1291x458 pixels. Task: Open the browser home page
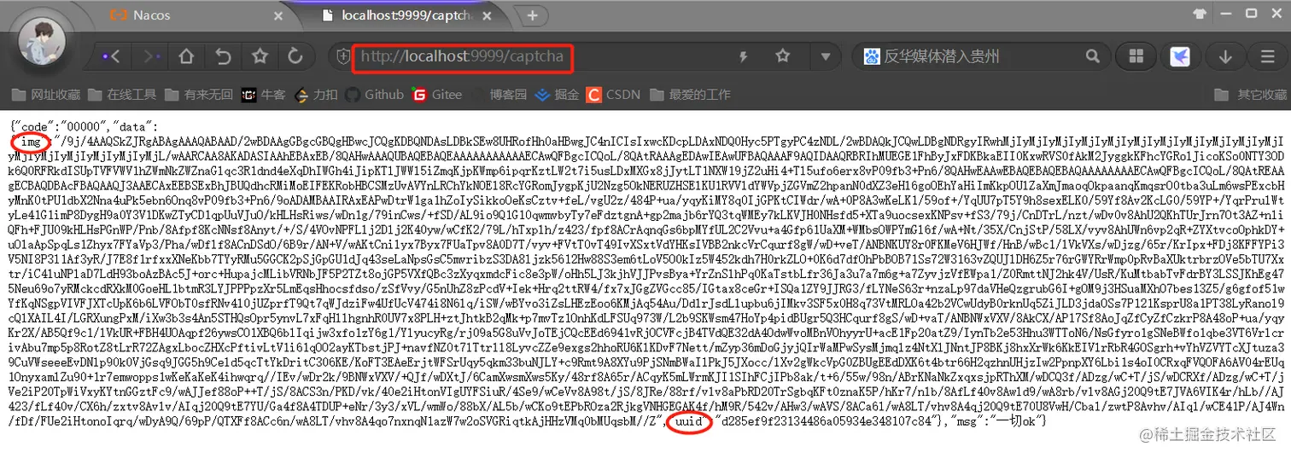click(186, 56)
